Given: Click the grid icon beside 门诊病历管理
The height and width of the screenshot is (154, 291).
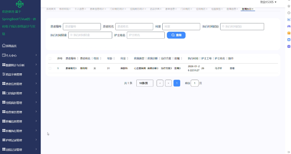Looking at the screenshot, I should coord(4,93).
